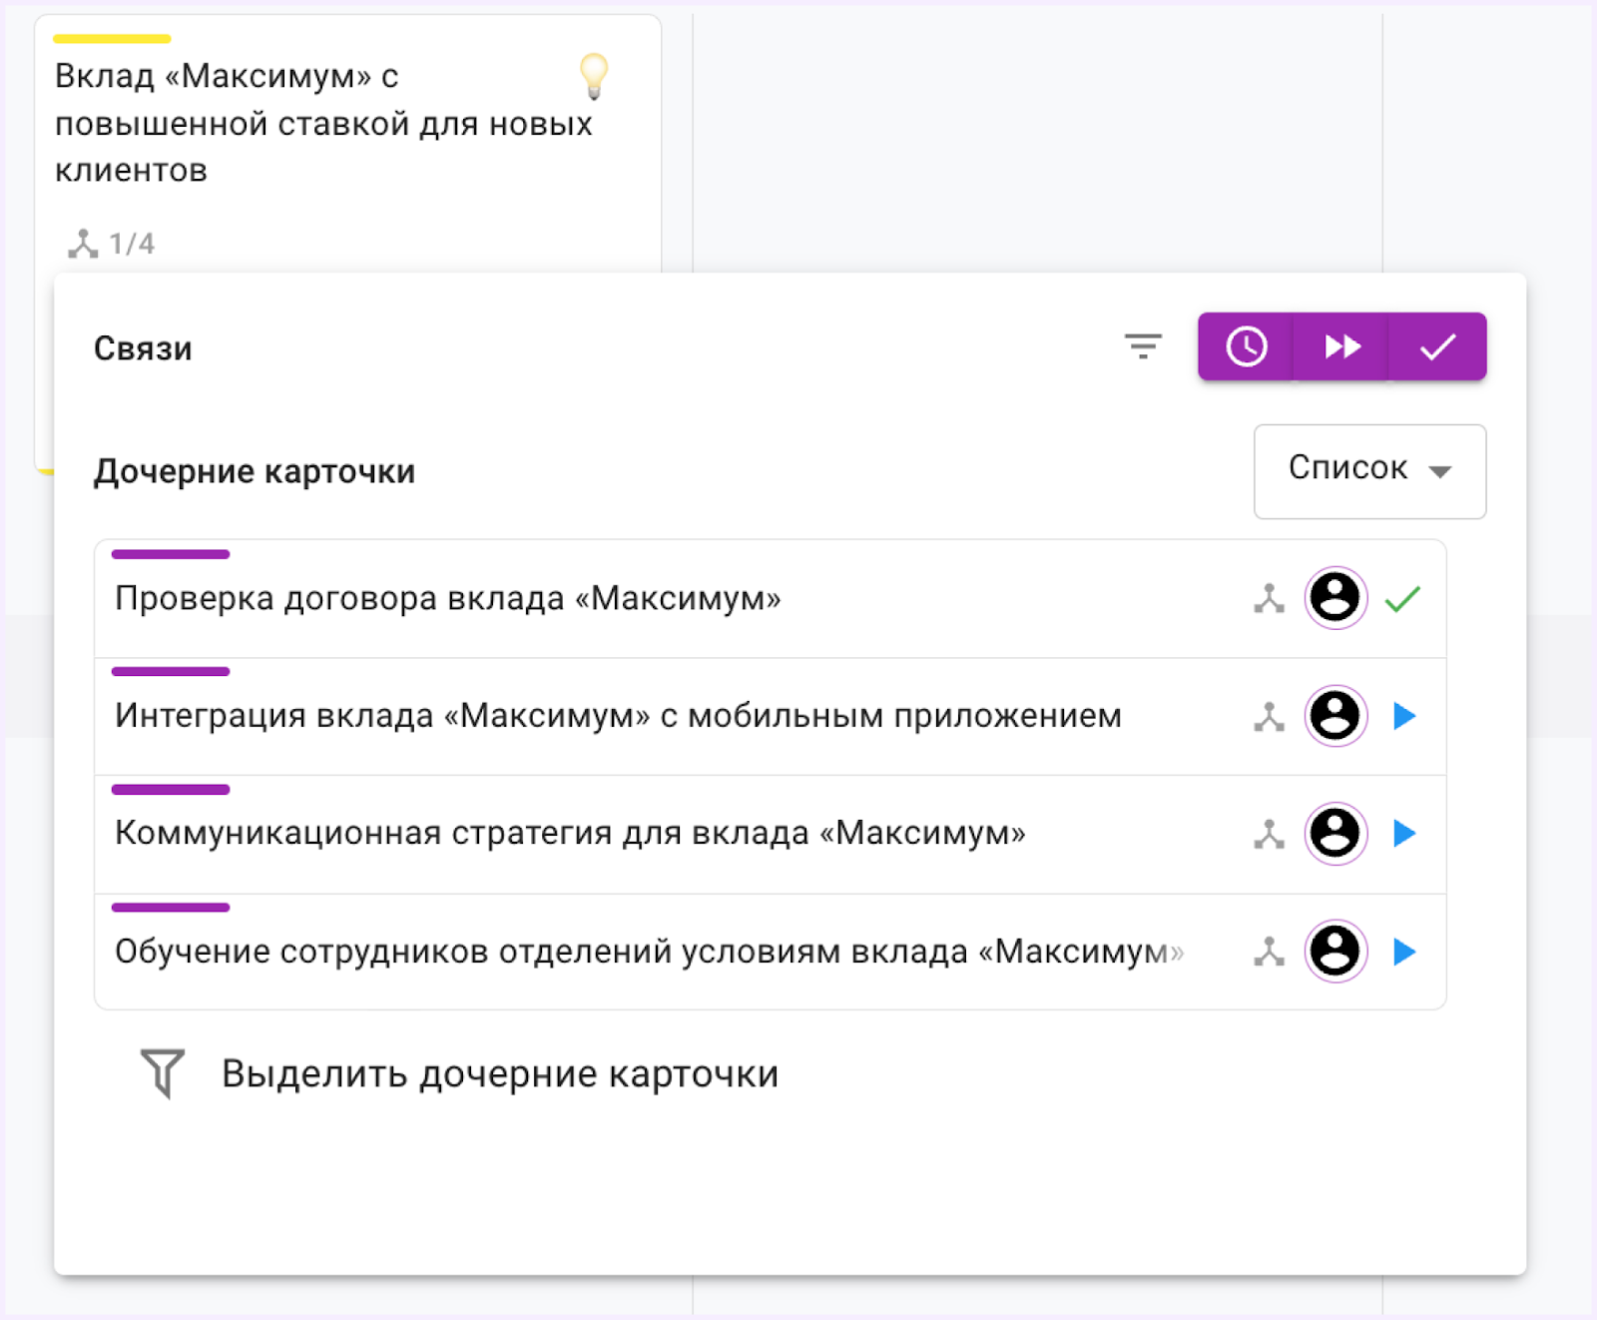This screenshot has height=1320, width=1597.
Task: Open parent card Вклад «Максимум» title
Action: pos(322,123)
